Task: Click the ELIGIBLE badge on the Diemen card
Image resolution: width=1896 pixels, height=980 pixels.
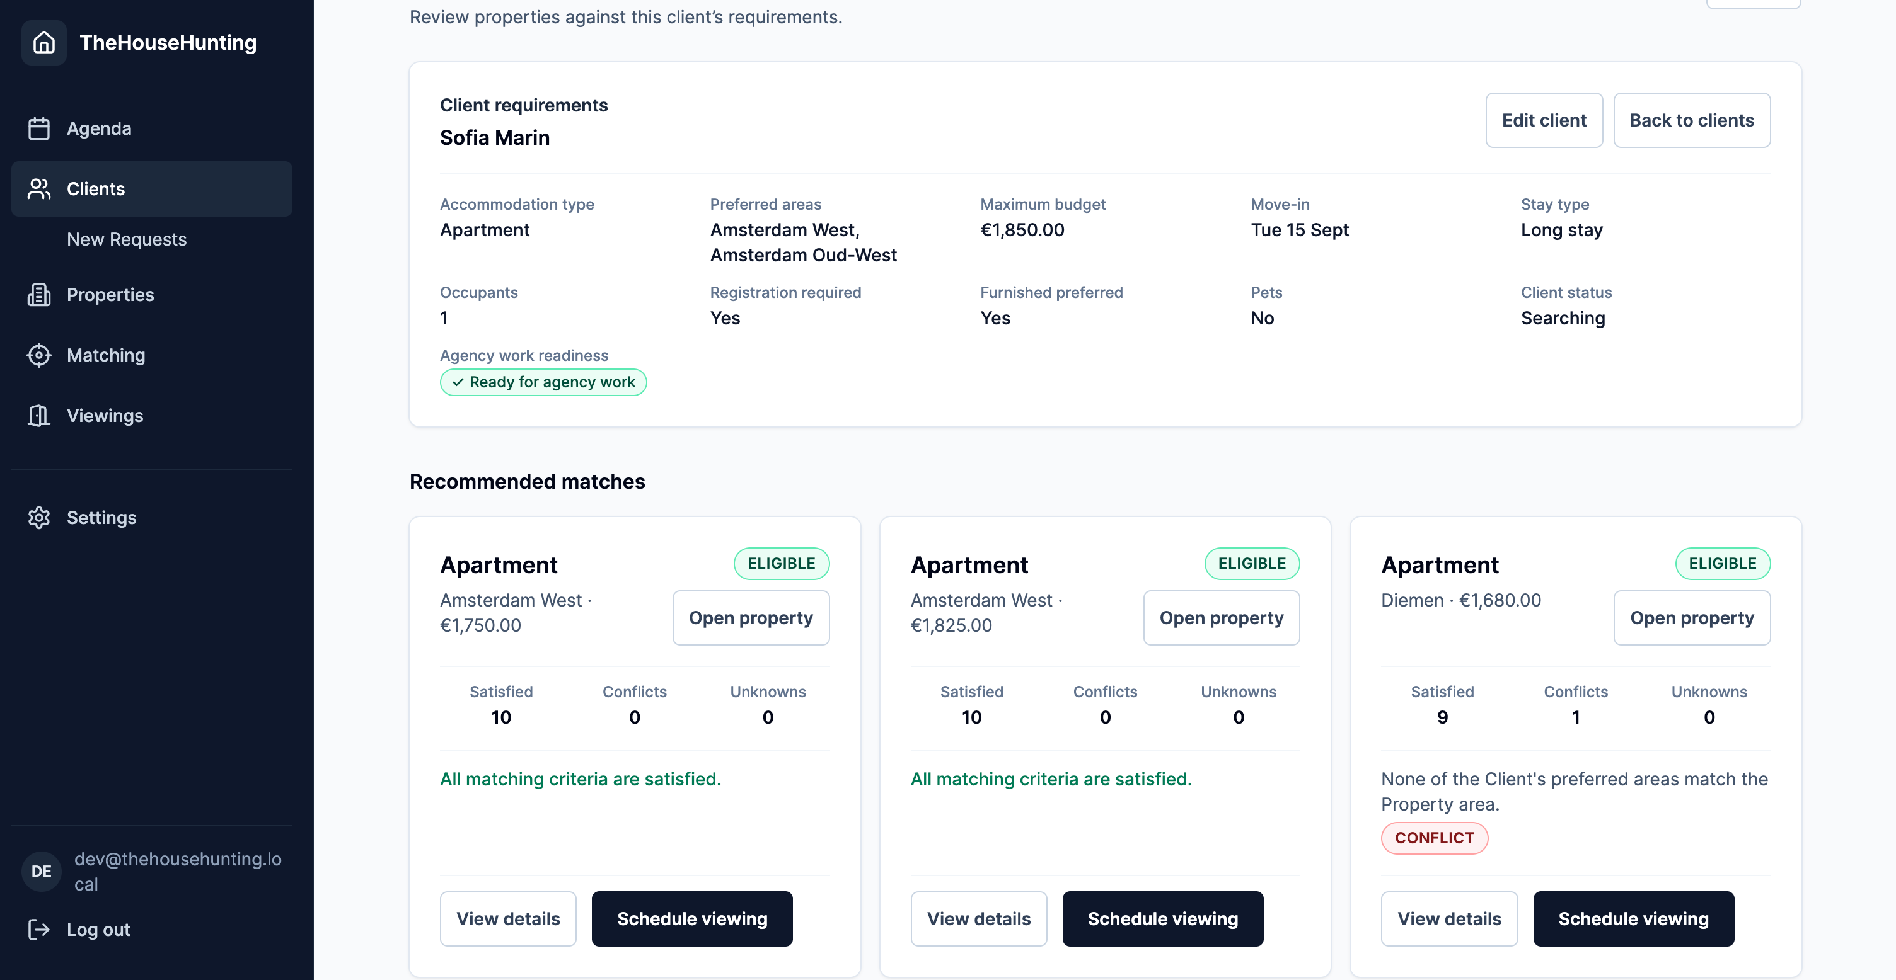Action: (1722, 563)
